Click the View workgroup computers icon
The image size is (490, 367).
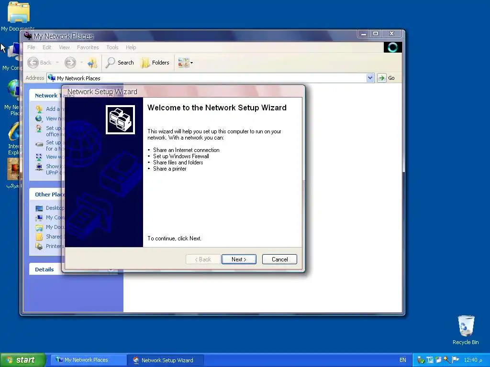pyautogui.click(x=39, y=157)
